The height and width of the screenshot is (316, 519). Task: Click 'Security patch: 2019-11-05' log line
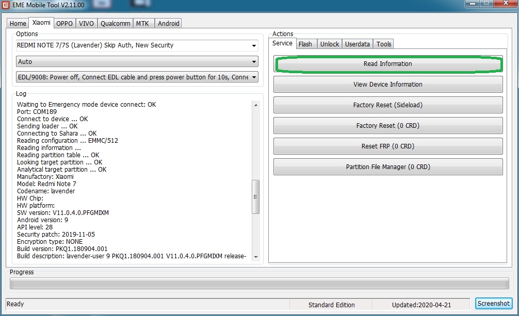(56, 235)
